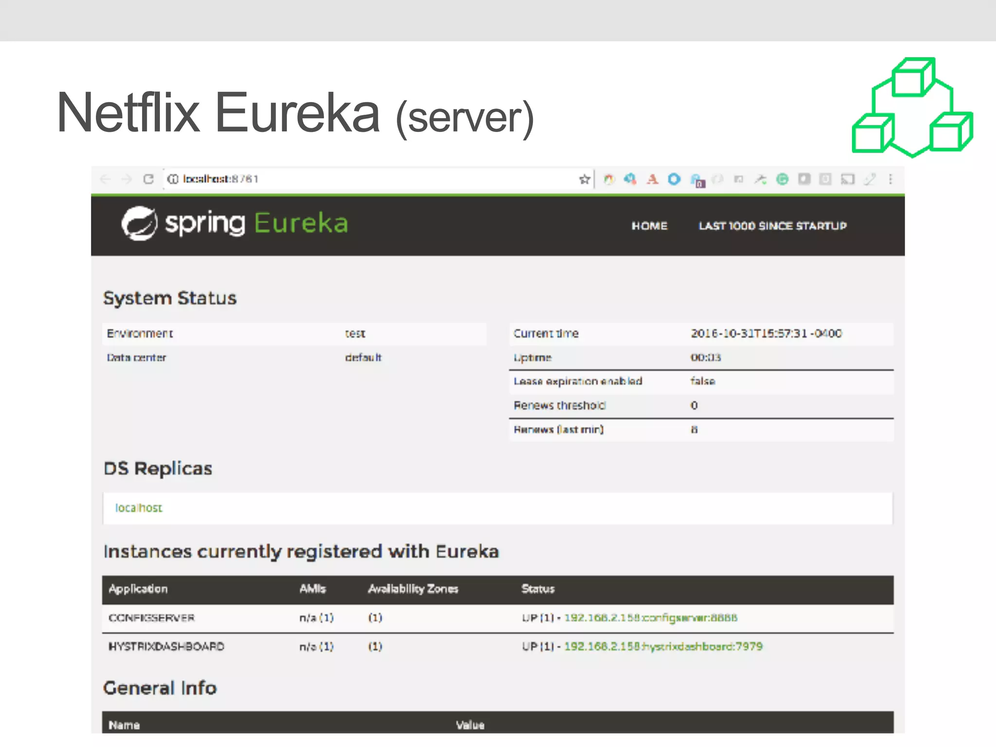This screenshot has height=747, width=996.
Task: Bookmark this page with the star icon
Action: click(x=584, y=179)
